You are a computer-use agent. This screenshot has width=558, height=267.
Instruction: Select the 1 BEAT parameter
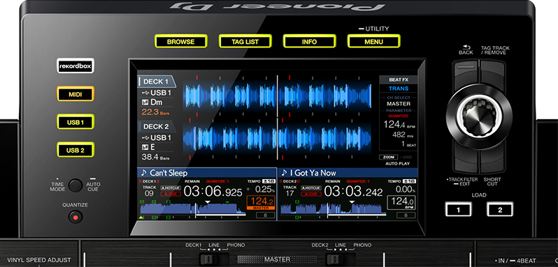(x=408, y=144)
